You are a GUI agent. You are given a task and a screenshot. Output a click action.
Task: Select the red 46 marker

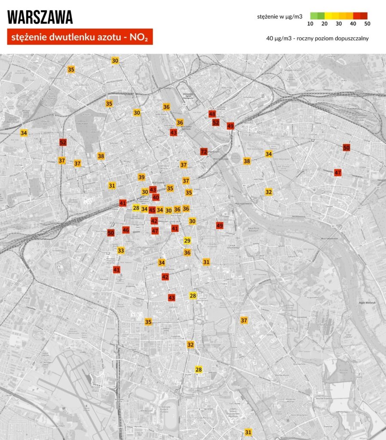pos(126,230)
